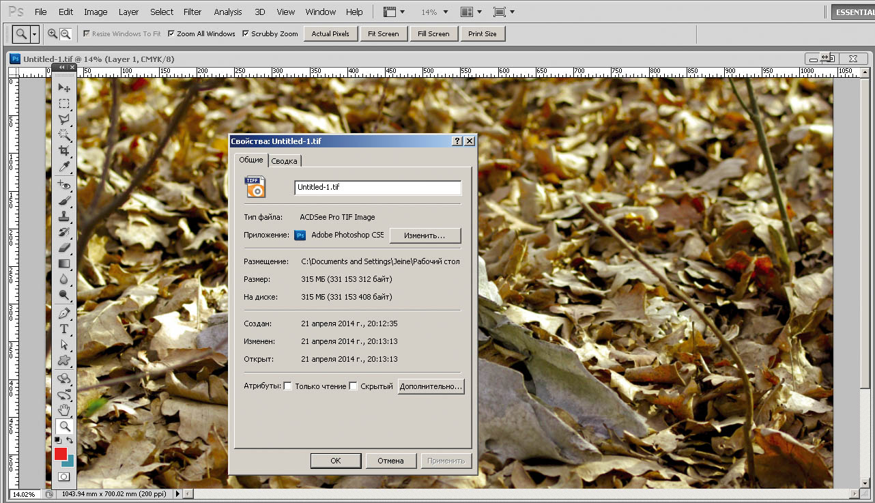
Task: Disable the Zoom All Windows checkbox
Action: (x=171, y=33)
